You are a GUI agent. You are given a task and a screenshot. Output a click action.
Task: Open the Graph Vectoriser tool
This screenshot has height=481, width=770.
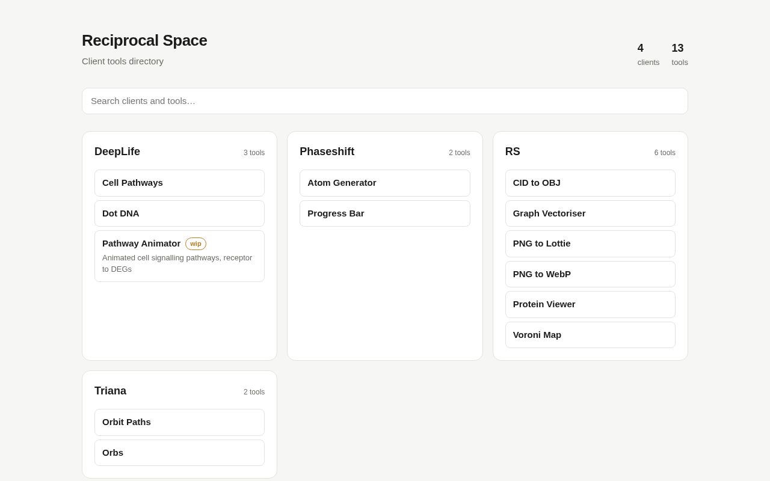coord(590,213)
